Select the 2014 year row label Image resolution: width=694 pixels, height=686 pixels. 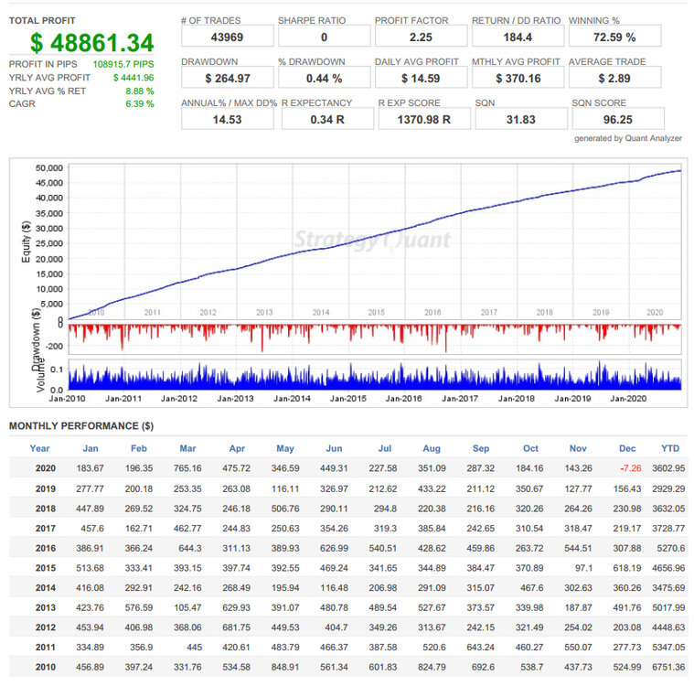point(46,588)
